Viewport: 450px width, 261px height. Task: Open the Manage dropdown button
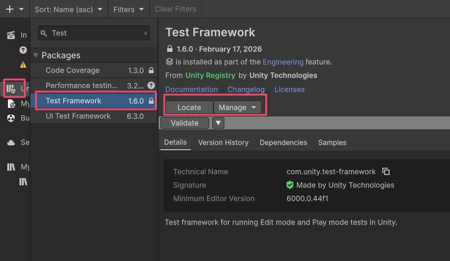[x=237, y=107]
